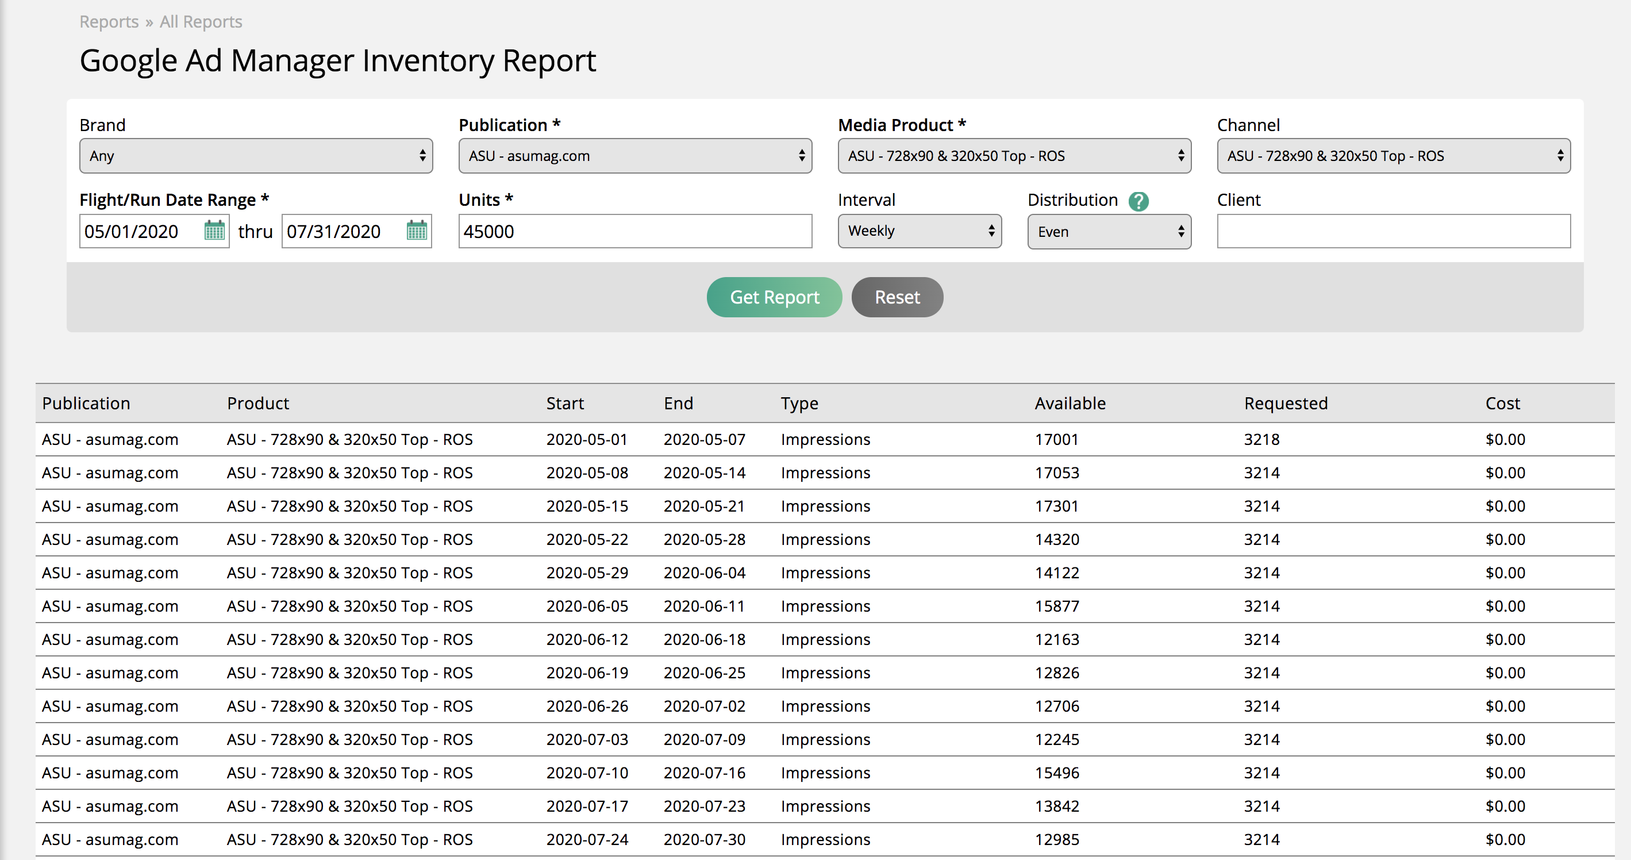Viewport: 1631px width, 860px height.
Task: Open the Channel dropdown
Action: 1394,156
